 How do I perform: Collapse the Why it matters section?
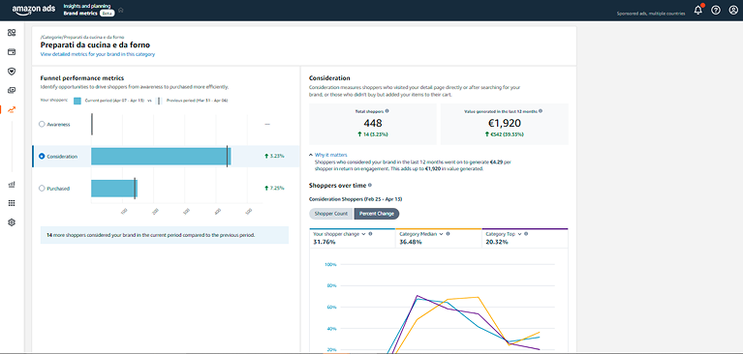pos(327,155)
